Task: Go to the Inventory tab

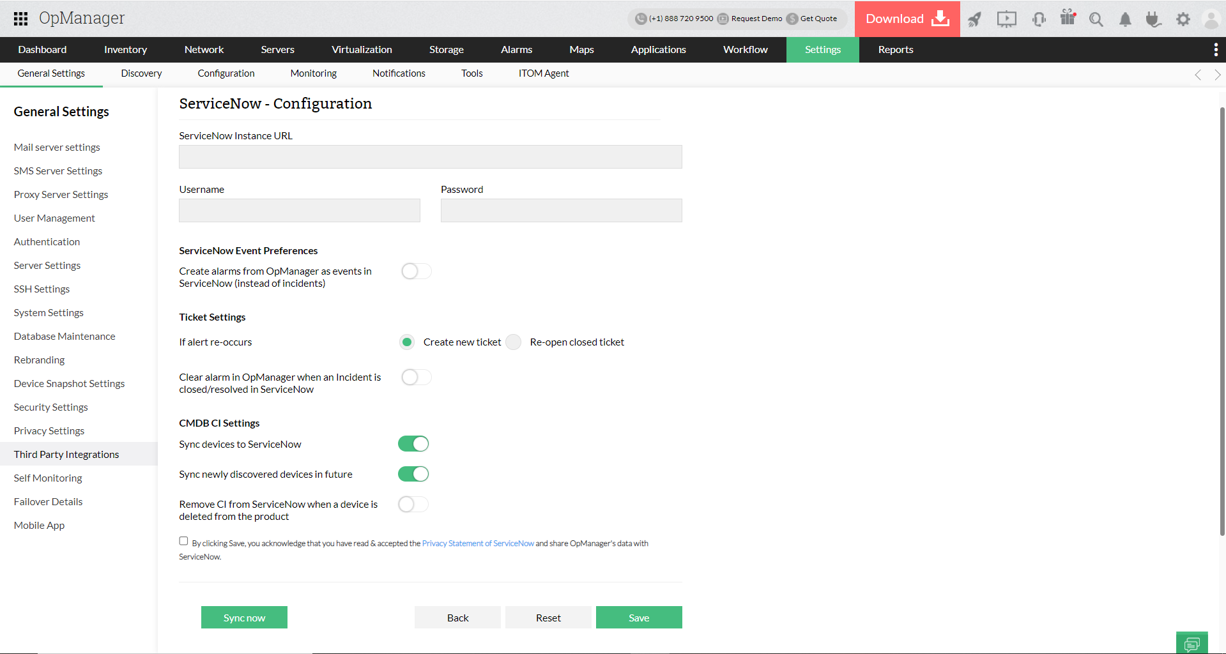Action: (x=125, y=50)
